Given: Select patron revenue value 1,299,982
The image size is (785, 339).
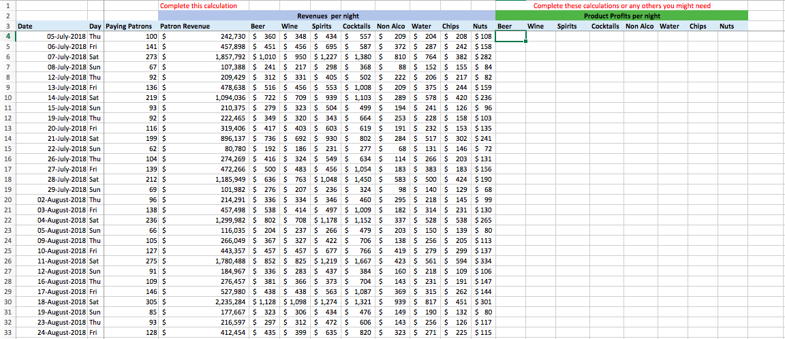Looking at the screenshot, I should tap(203, 220).
